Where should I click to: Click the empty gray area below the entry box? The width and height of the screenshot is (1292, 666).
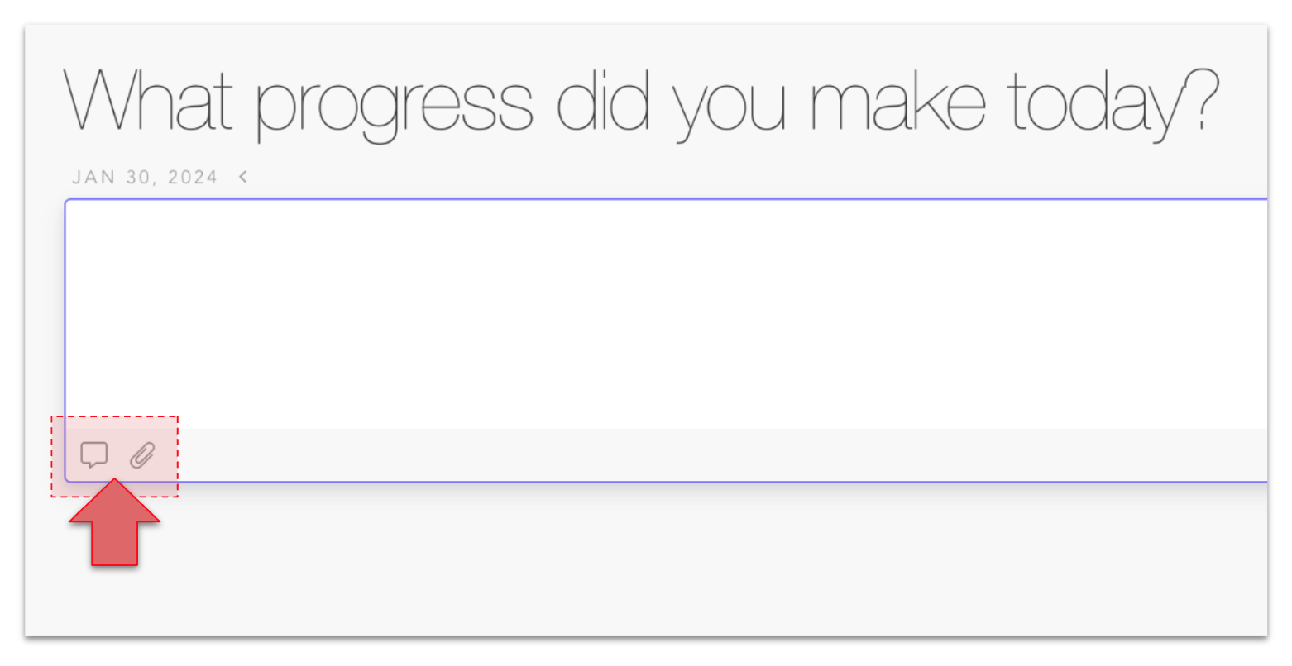click(x=662, y=562)
